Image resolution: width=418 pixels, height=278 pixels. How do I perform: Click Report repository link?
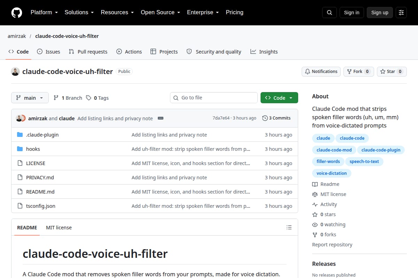pyautogui.click(x=332, y=245)
